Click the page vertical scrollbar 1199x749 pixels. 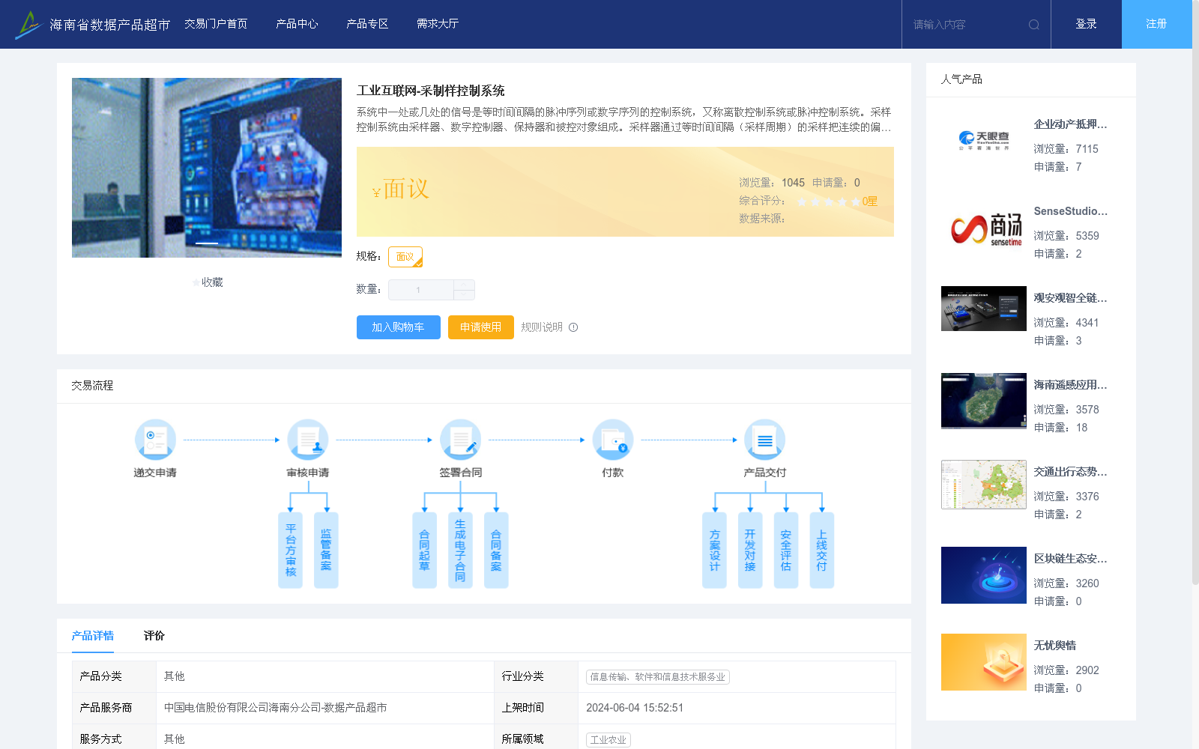tap(1195, 292)
